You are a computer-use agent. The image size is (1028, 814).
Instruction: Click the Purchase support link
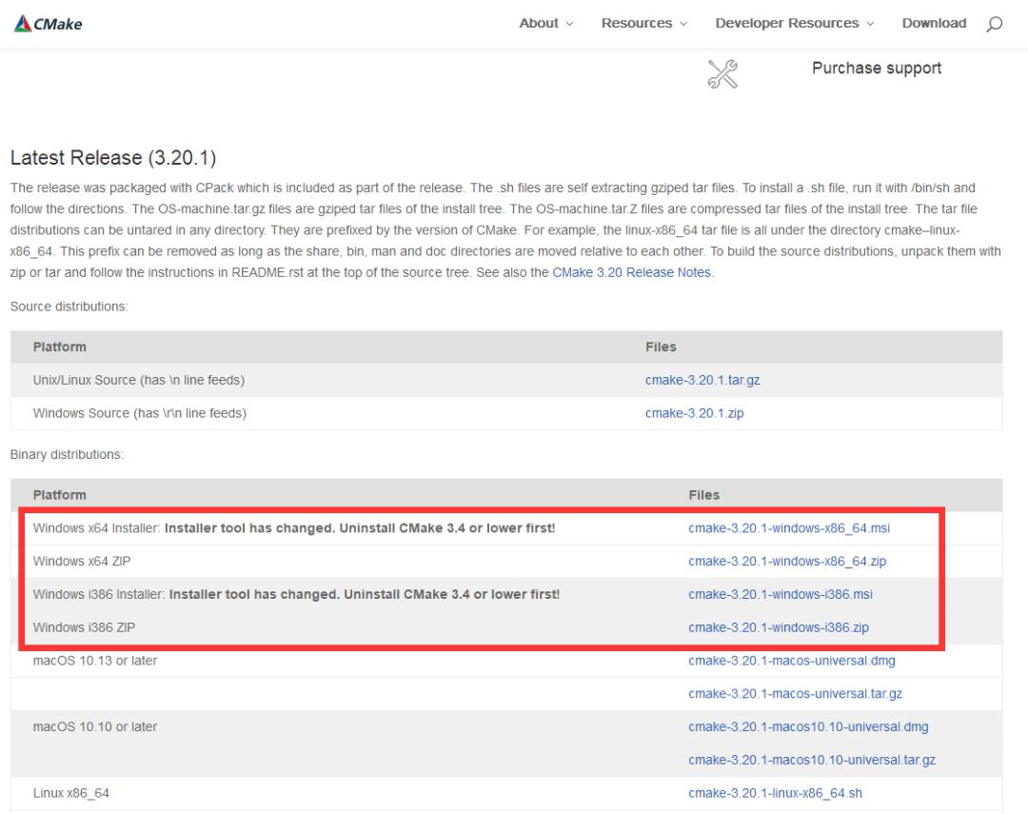pos(877,69)
